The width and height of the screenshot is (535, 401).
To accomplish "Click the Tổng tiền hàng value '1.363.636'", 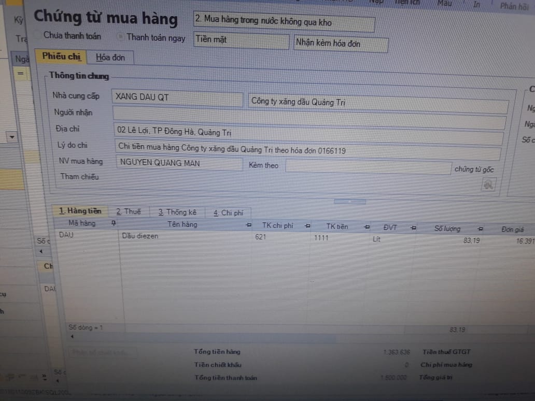I will 397,352.
